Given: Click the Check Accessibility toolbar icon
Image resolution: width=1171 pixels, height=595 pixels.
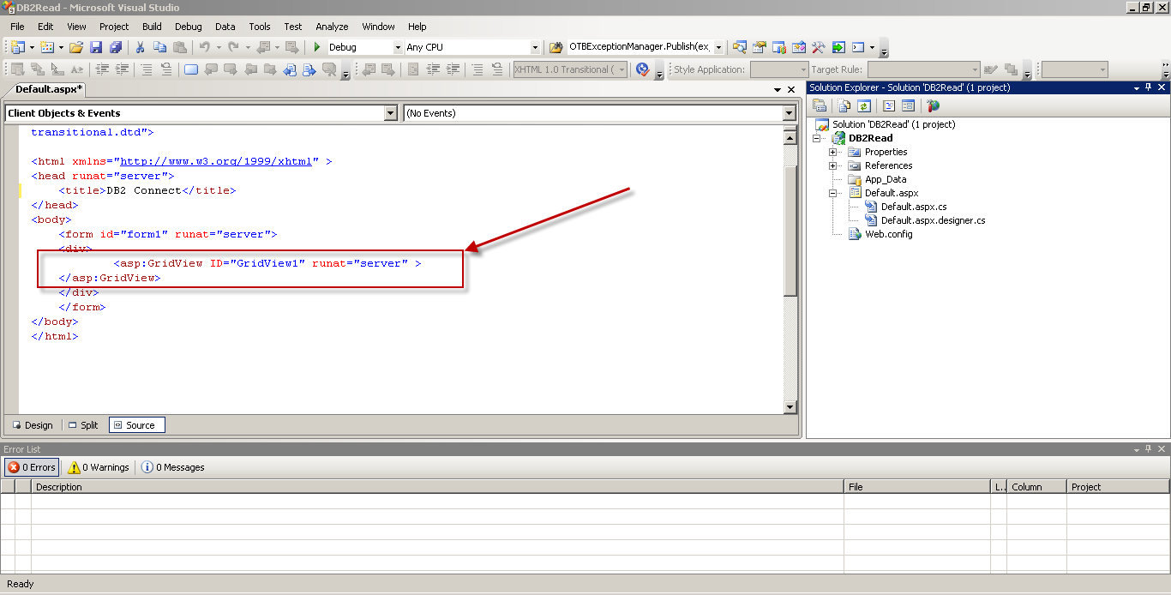Looking at the screenshot, I should coord(642,69).
